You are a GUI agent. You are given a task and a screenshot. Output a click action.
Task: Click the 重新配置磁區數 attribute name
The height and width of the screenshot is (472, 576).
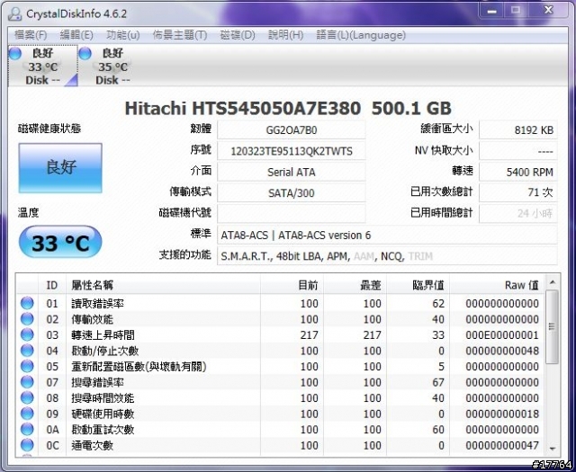click(139, 367)
